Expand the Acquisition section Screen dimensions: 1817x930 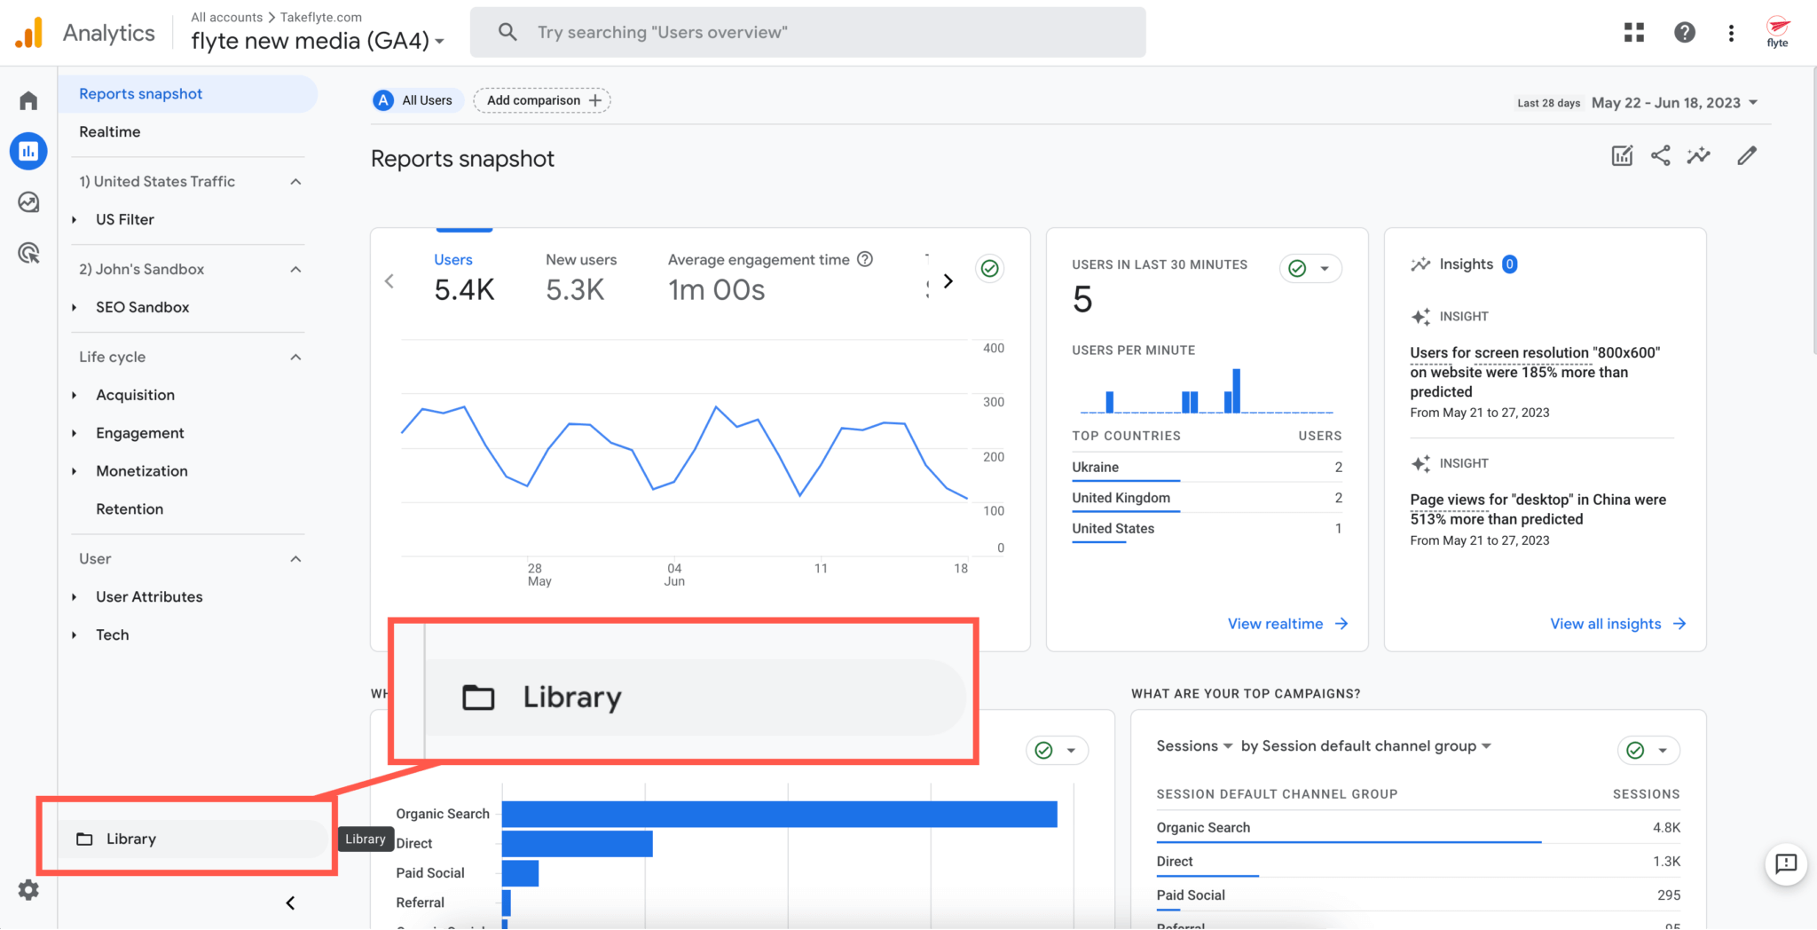[135, 394]
